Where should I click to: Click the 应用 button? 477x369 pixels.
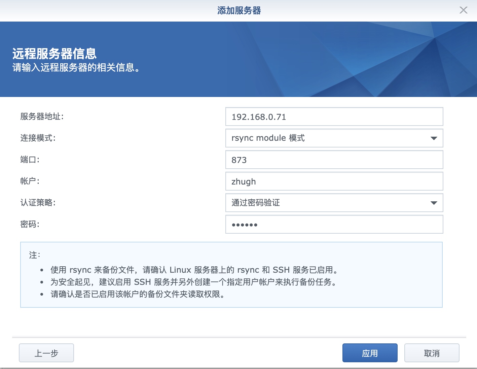pos(370,353)
